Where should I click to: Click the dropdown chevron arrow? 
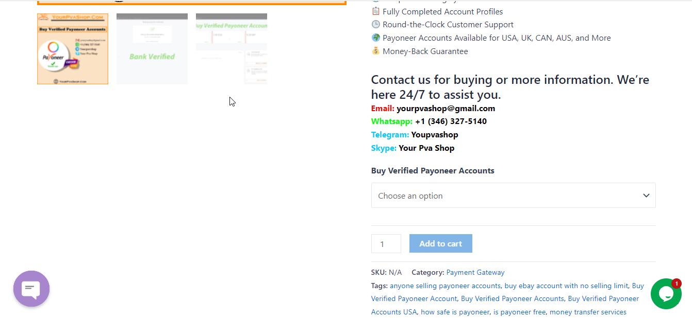coord(646,196)
